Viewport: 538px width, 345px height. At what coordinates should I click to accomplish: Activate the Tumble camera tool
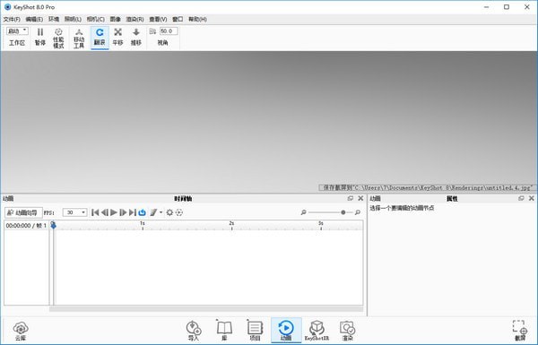[x=100, y=38]
